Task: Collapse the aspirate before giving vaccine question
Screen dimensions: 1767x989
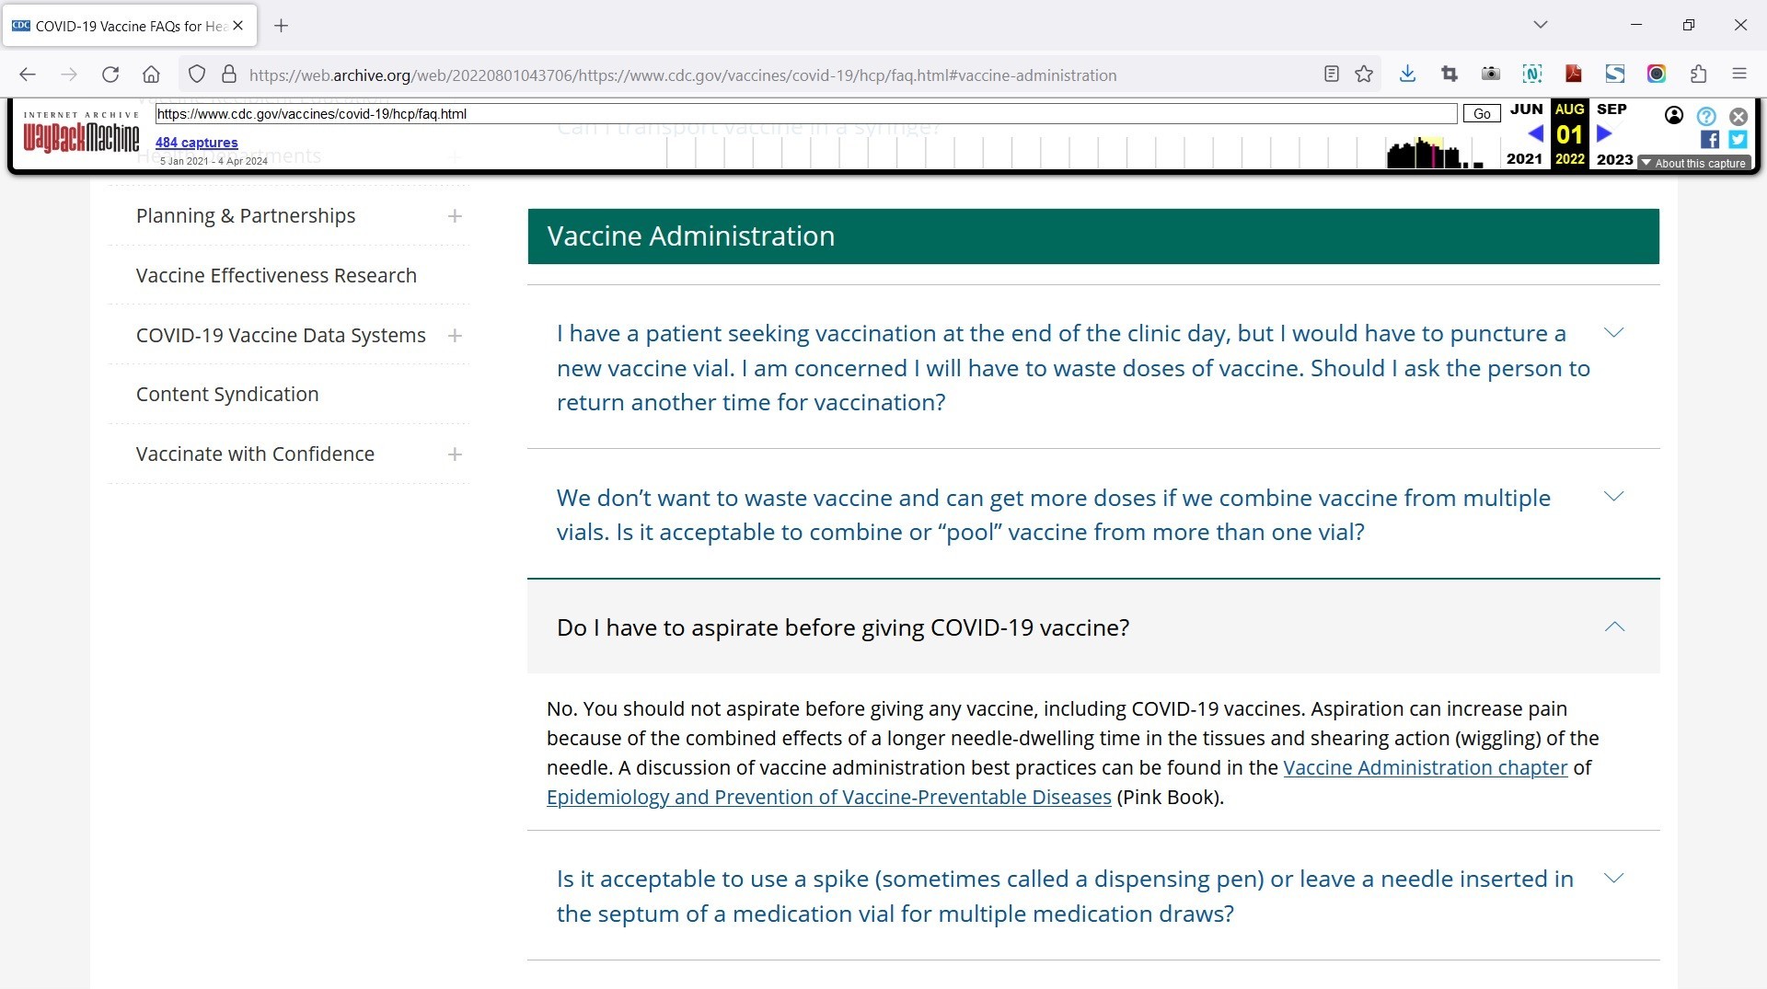Action: point(1614,627)
